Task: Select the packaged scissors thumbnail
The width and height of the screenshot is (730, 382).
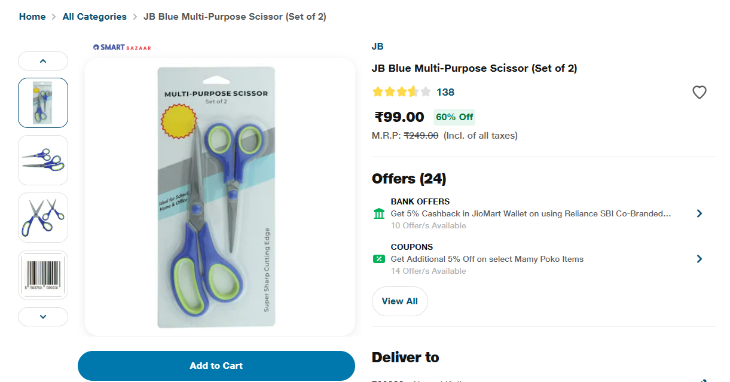Action: (43, 103)
